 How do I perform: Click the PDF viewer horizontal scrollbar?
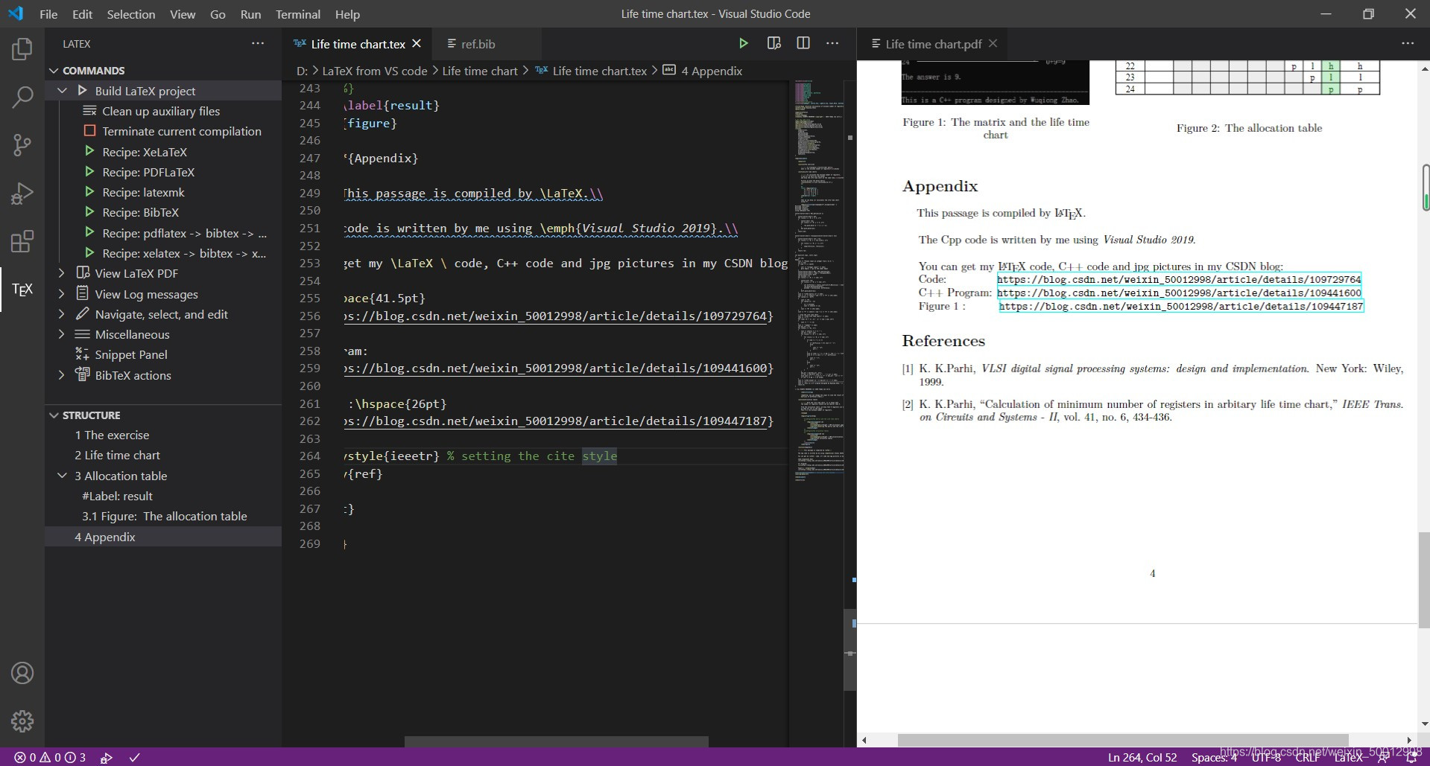[1123, 740]
